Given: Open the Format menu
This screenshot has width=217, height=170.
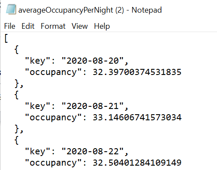Looking at the screenshot, I should [x=53, y=26].
